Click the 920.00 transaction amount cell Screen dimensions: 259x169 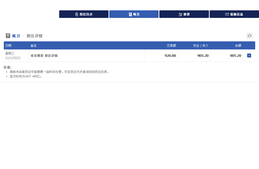pos(161,56)
